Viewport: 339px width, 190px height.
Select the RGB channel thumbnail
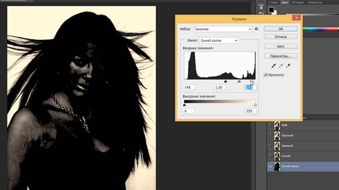point(277,126)
